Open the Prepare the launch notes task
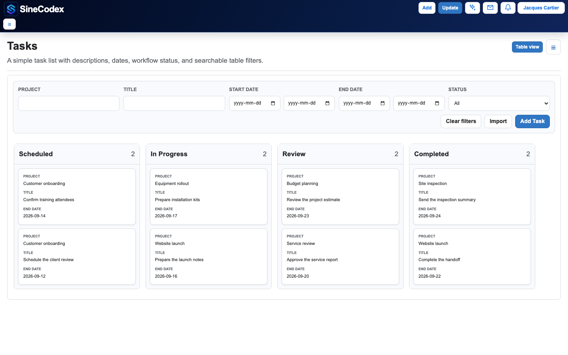 (209, 257)
